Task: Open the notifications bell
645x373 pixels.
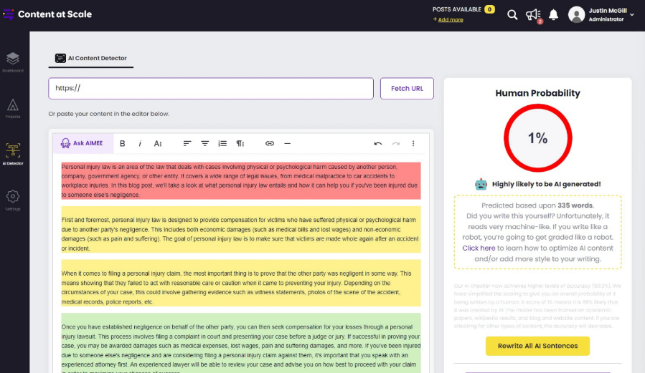Action: (x=554, y=15)
